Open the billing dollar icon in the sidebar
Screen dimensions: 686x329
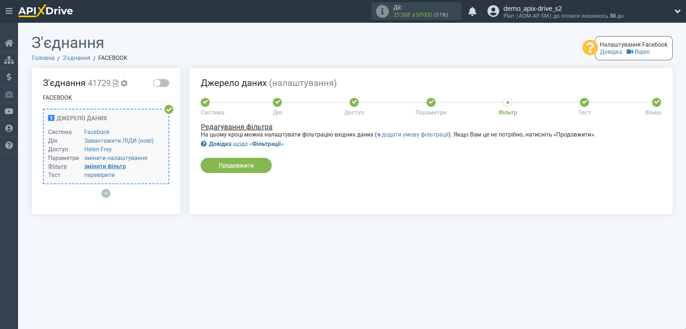[x=9, y=77]
